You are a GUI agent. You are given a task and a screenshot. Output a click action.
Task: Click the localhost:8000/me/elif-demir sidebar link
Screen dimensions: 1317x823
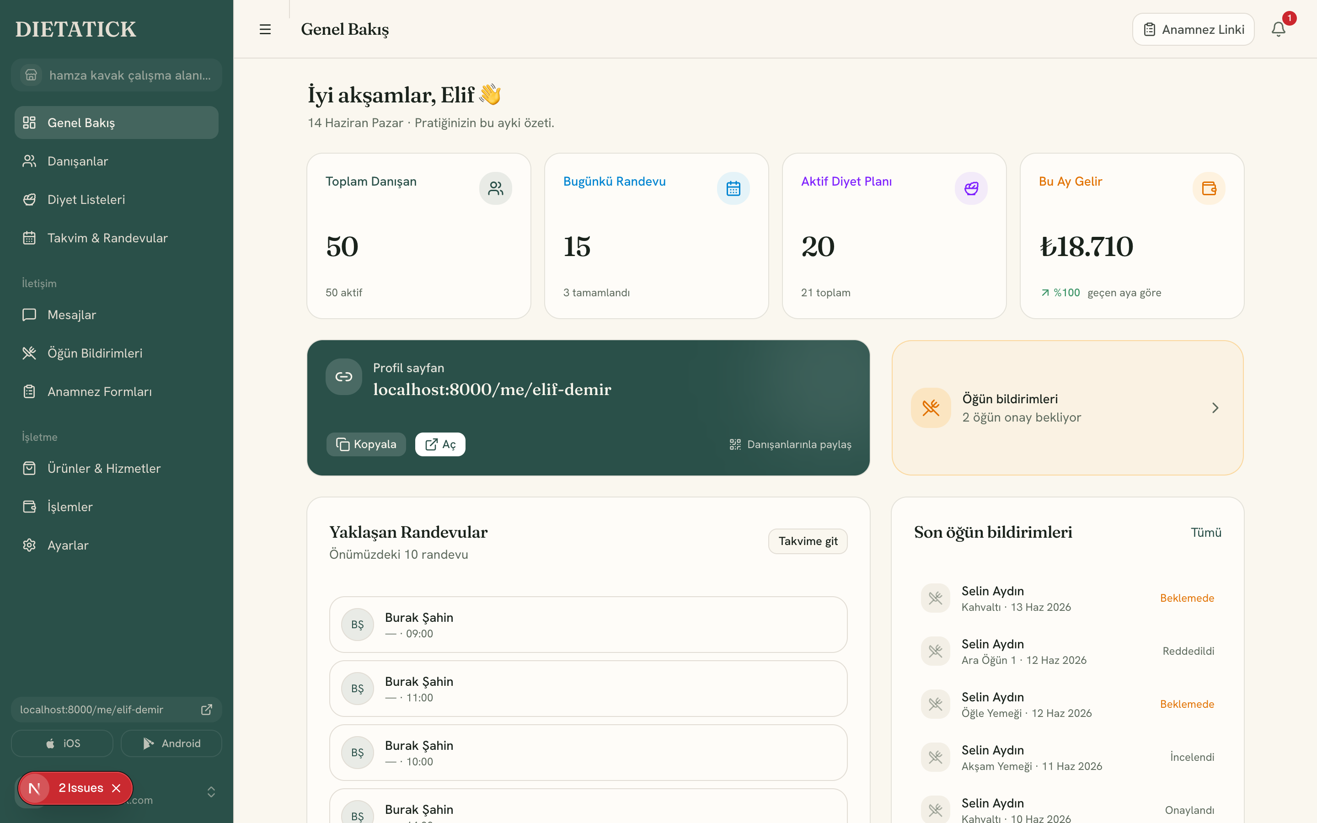(x=117, y=709)
